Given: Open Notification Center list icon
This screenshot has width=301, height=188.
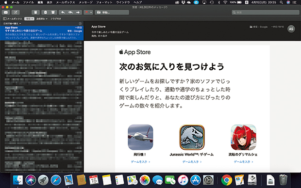Looking at the screenshot, I should coord(295,2).
